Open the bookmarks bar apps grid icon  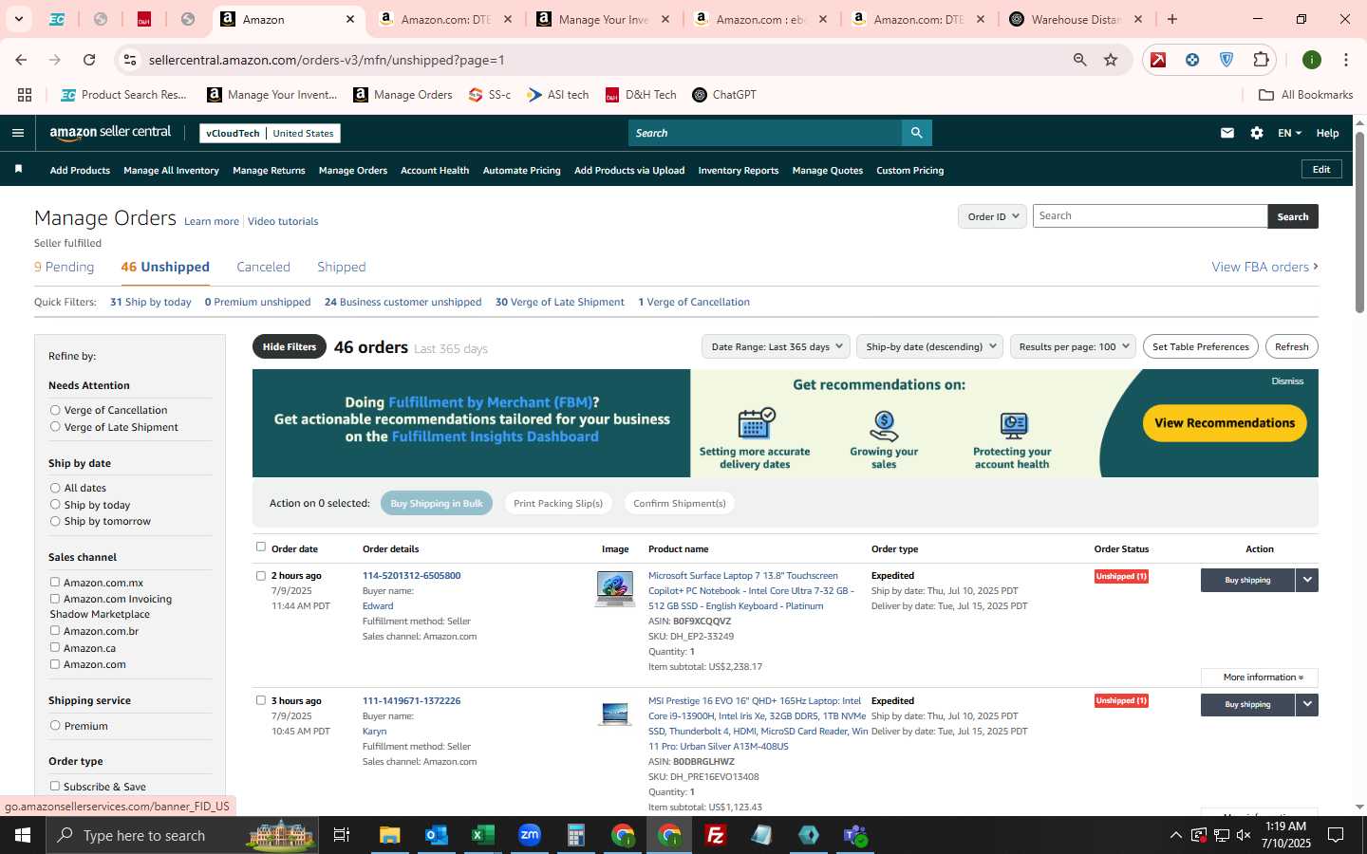point(25,95)
